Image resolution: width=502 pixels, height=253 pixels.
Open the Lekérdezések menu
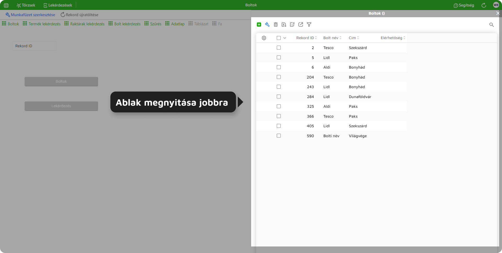[x=58, y=5]
